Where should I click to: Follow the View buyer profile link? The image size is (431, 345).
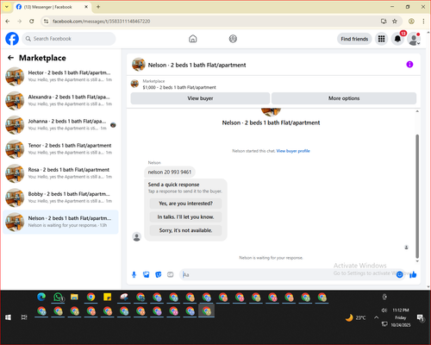293,151
